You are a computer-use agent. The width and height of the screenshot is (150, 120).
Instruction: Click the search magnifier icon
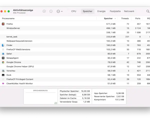(x=148, y=11)
